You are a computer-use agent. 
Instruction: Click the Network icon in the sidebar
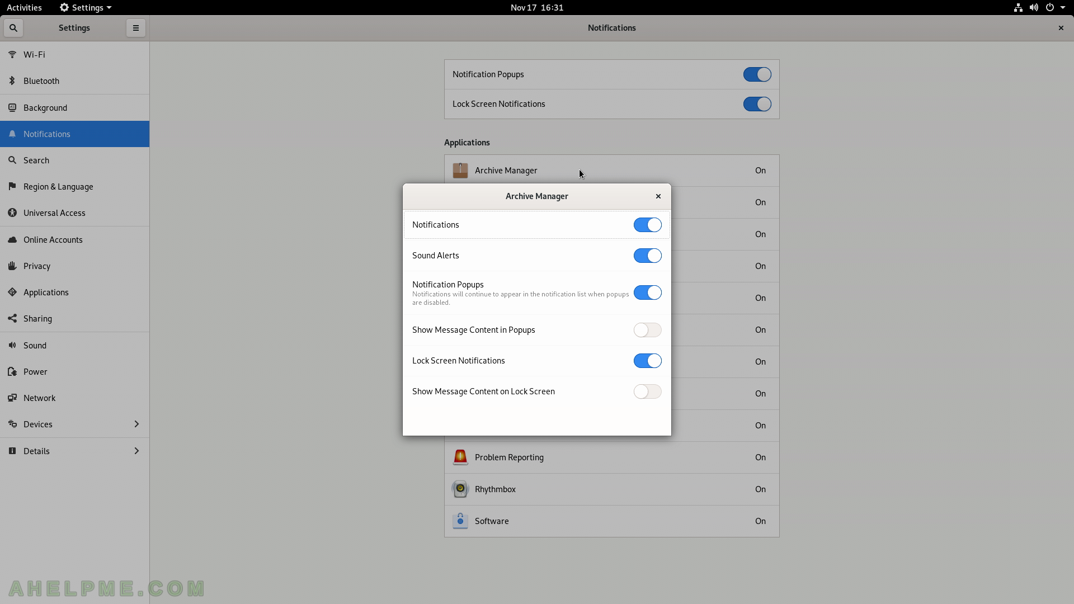click(x=12, y=398)
